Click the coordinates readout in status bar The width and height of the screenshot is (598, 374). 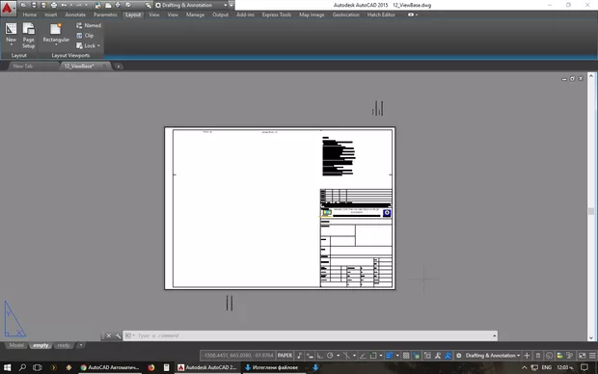[x=238, y=356]
